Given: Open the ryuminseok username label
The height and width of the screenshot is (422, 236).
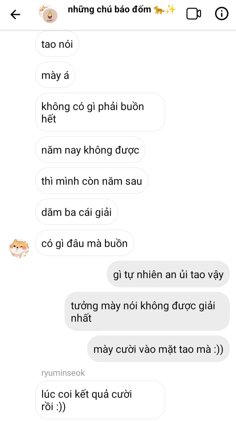Looking at the screenshot, I should click(x=63, y=373).
